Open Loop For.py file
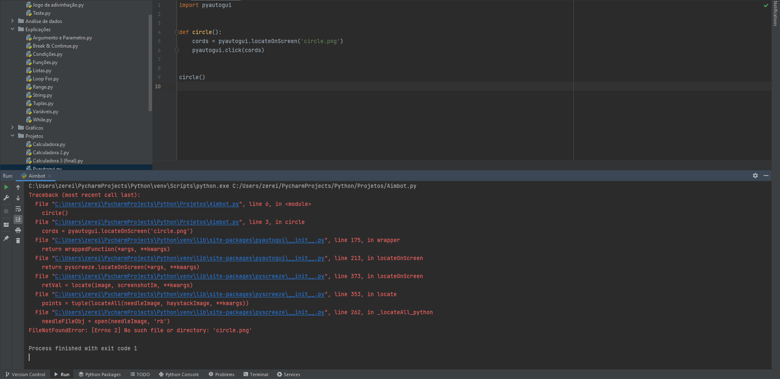780x379 pixels. [x=46, y=79]
